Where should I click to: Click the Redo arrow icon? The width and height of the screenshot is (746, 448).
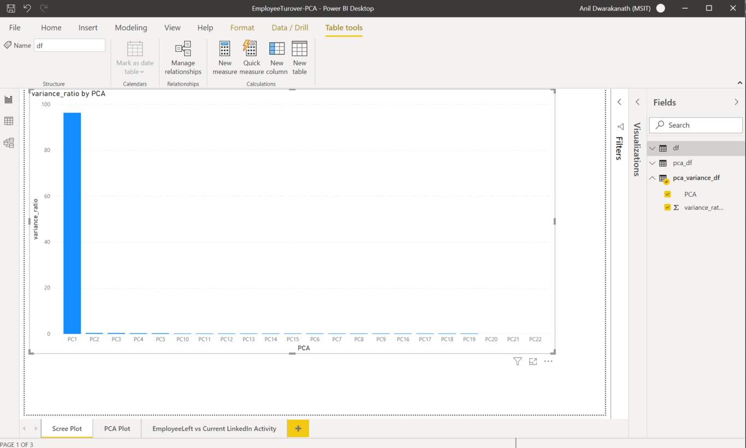[x=44, y=8]
